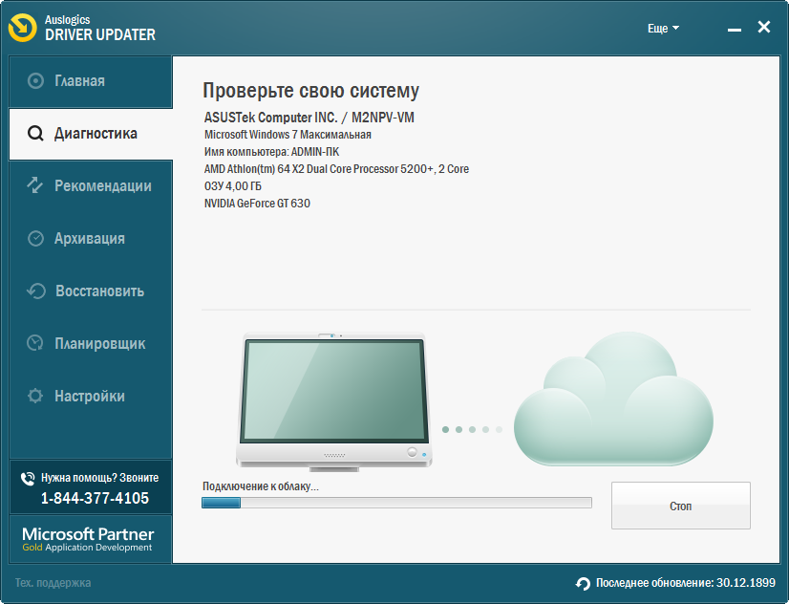The height and width of the screenshot is (604, 789).
Task: Go to the Планировщик tab
Action: point(99,343)
